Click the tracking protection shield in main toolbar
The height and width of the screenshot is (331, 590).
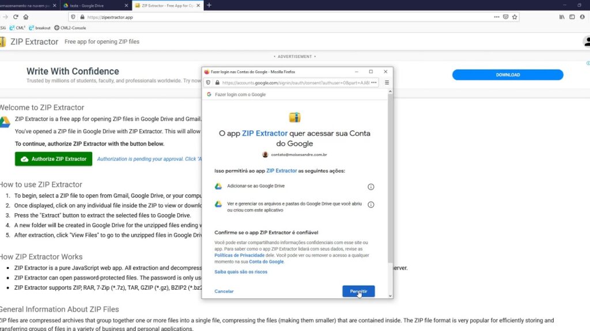73,17
